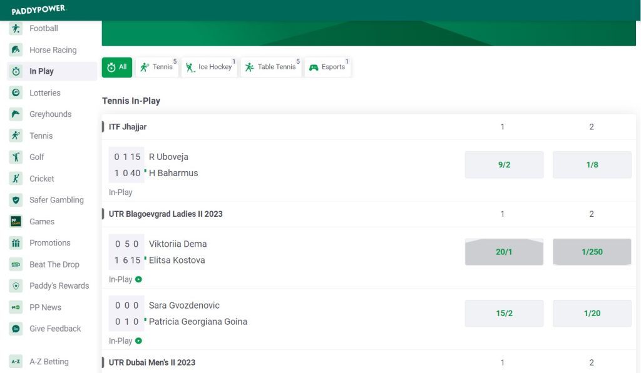Open the In Play sidebar link

click(x=41, y=71)
